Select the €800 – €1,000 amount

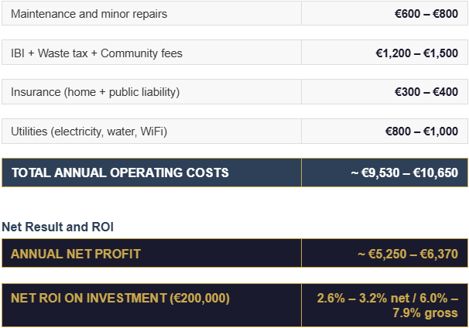point(421,132)
